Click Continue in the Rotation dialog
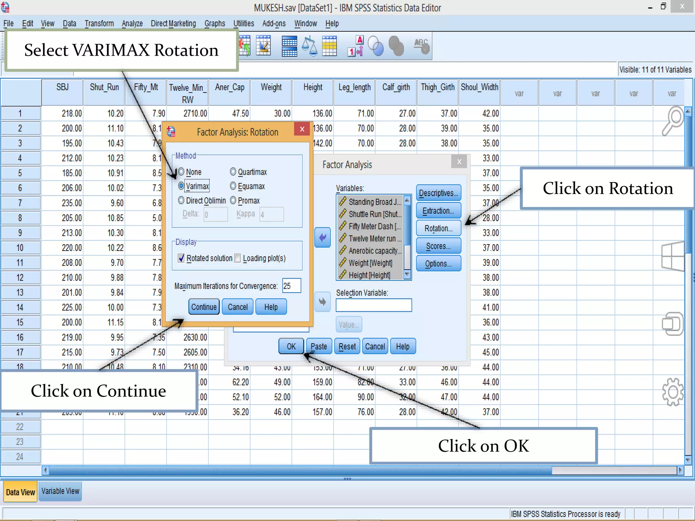 pos(204,307)
